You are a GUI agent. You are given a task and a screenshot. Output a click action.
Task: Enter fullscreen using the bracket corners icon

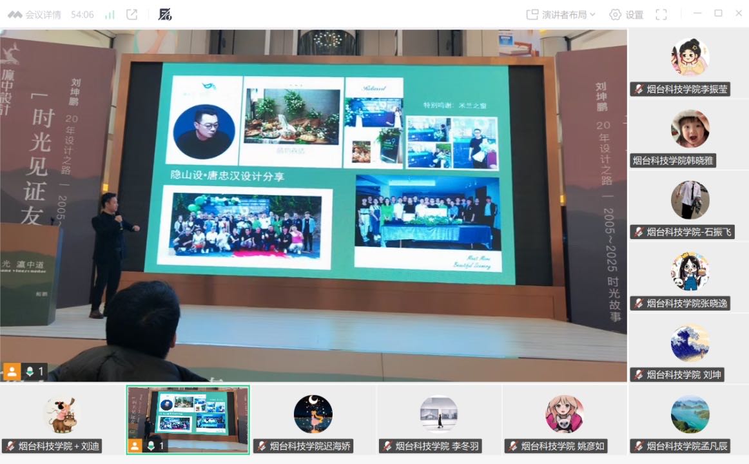coord(661,15)
